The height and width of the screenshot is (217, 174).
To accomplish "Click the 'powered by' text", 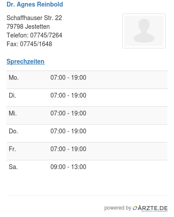I will click(118, 208).
